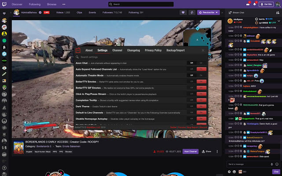Open the Resubscribe dropdown
Screen dimensions: 282x176
click(216, 12)
